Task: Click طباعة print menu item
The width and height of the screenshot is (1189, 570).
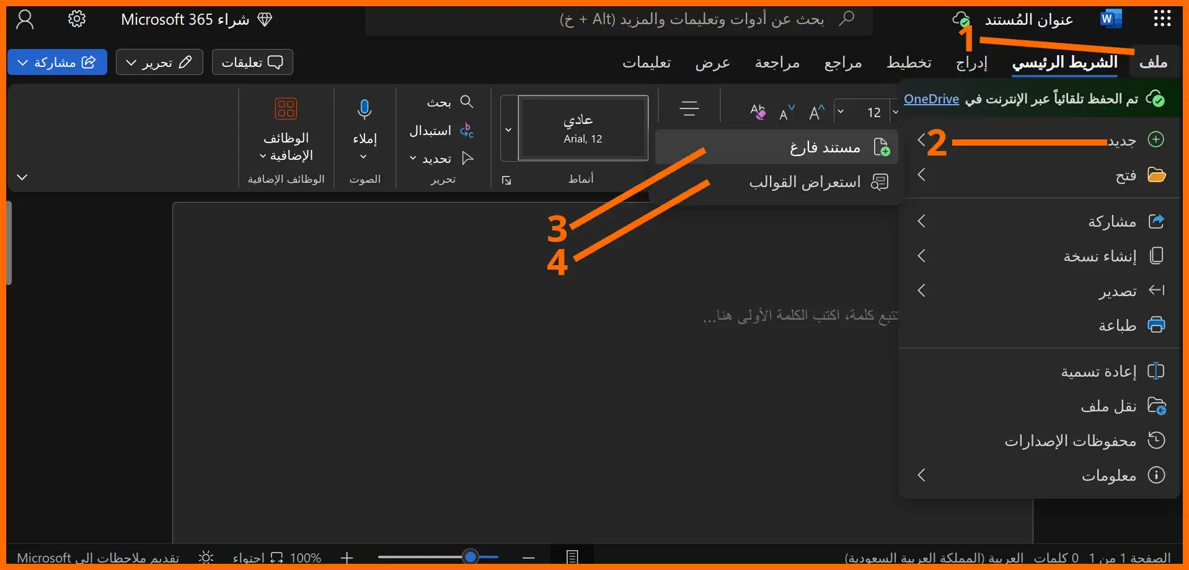Action: coord(1040,325)
